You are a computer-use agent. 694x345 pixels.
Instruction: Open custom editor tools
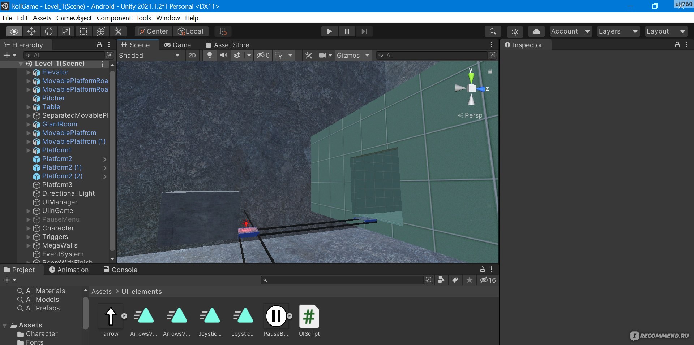pyautogui.click(x=118, y=31)
